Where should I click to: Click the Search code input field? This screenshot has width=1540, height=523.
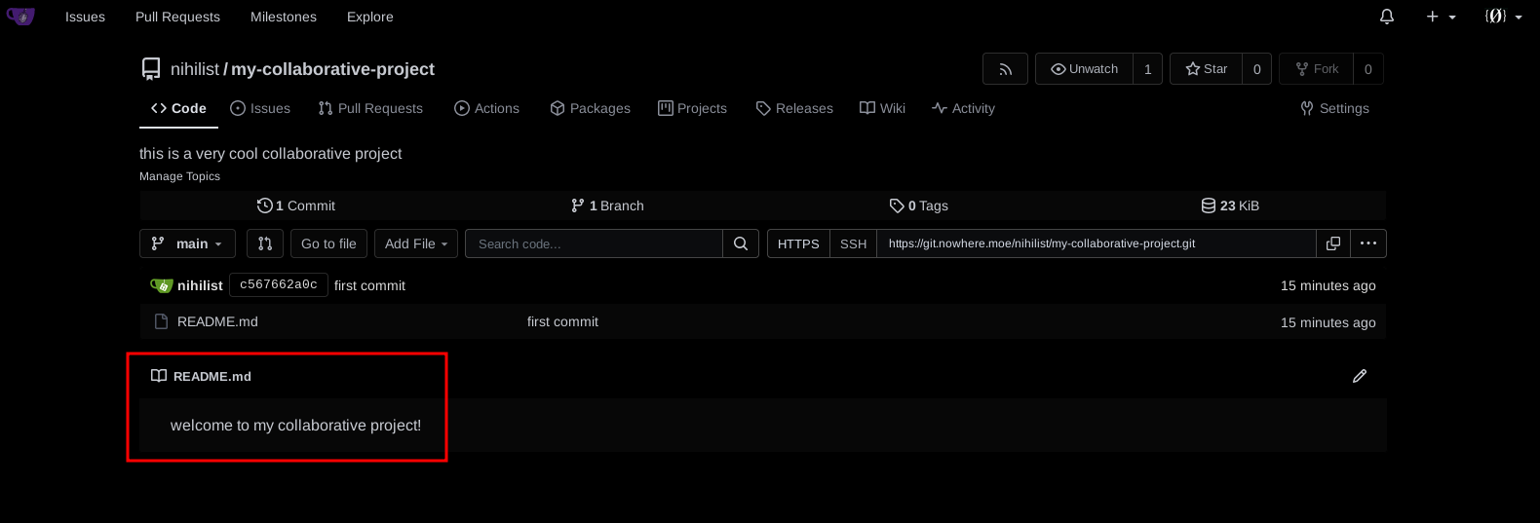[594, 243]
